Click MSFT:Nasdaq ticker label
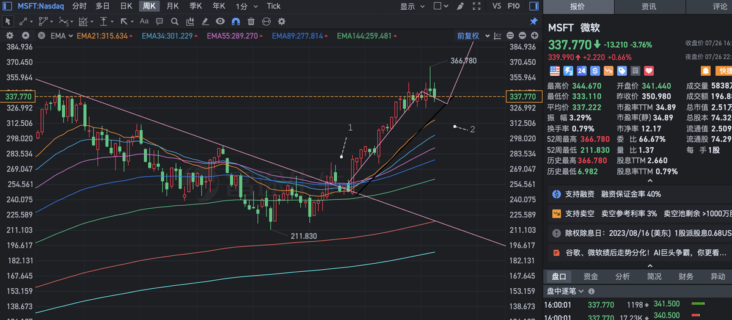 pos(42,7)
